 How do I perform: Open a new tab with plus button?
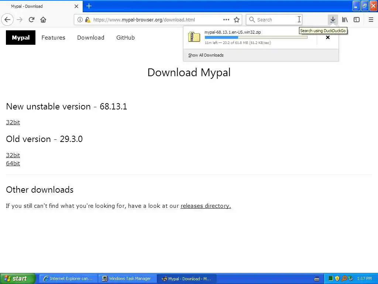click(89, 6)
